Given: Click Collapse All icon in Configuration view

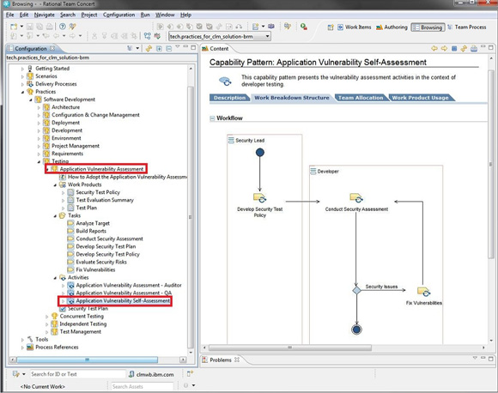Looking at the screenshot, I should coord(168,49).
